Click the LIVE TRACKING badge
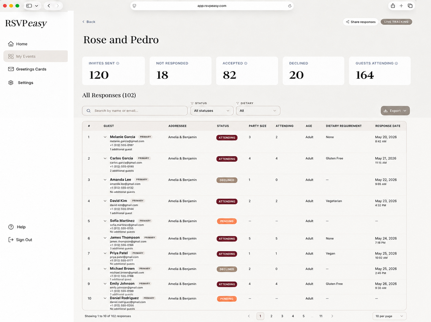Screen dimensions: 431x322 coord(396,22)
